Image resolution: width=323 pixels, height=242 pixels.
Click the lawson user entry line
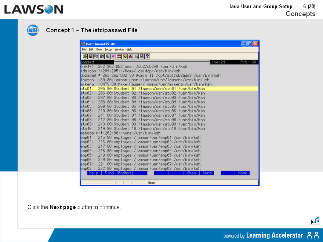(145, 80)
